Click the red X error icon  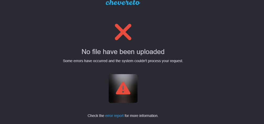(x=123, y=32)
